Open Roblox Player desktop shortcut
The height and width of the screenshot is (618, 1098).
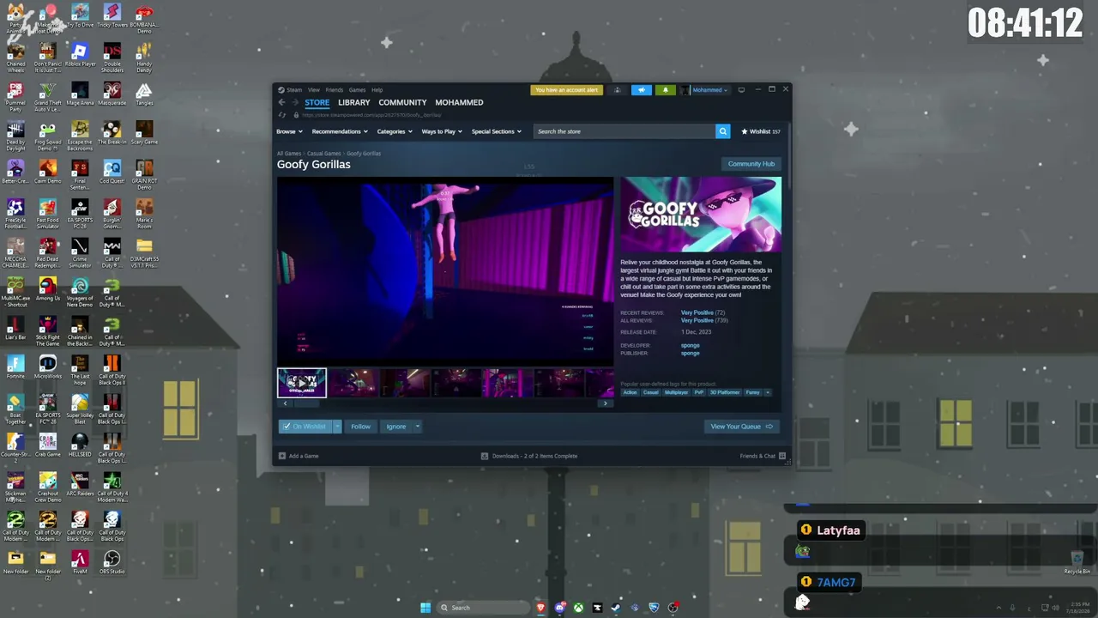[x=80, y=56]
